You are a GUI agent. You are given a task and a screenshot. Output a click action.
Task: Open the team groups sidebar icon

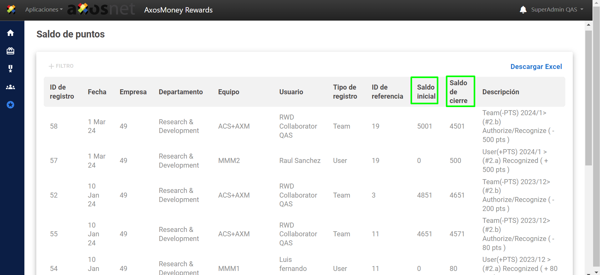[10, 87]
